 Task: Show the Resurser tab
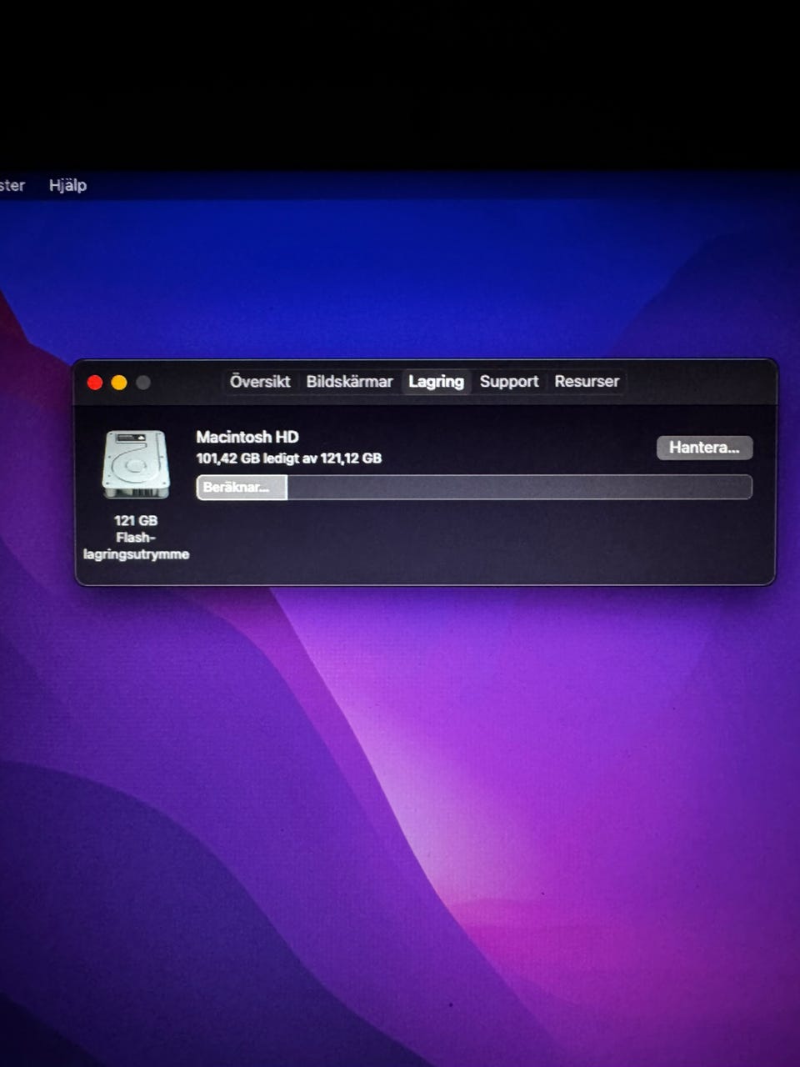point(587,382)
